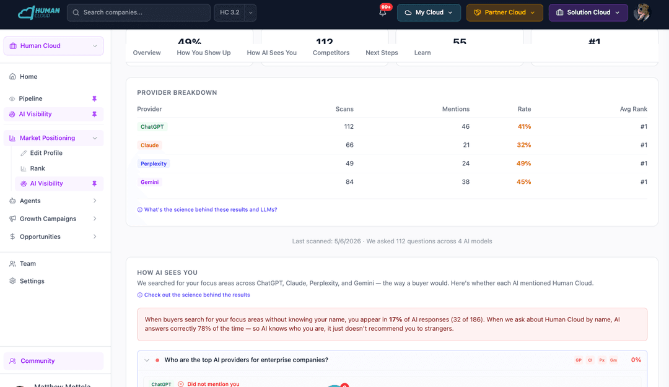Click the Cl provider chip on question row
This screenshot has width=669, height=387.
tap(590, 360)
